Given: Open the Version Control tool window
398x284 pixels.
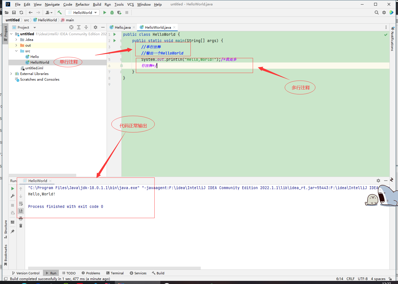Looking at the screenshot, I should click(26, 273).
